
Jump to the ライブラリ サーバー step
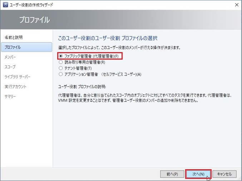pos(18,77)
